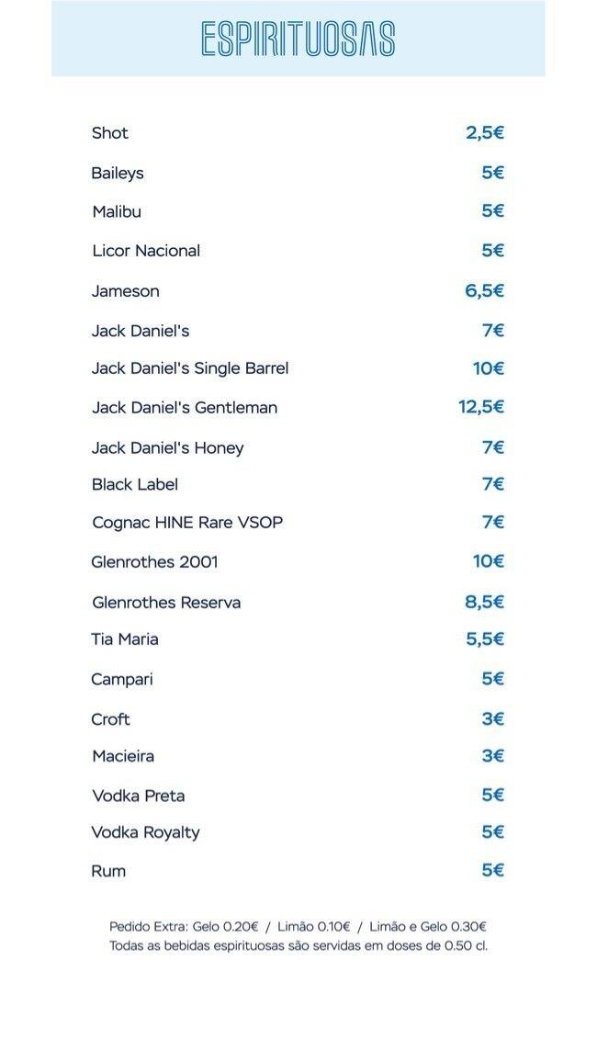Choose Black Label from the menu

(x=135, y=484)
